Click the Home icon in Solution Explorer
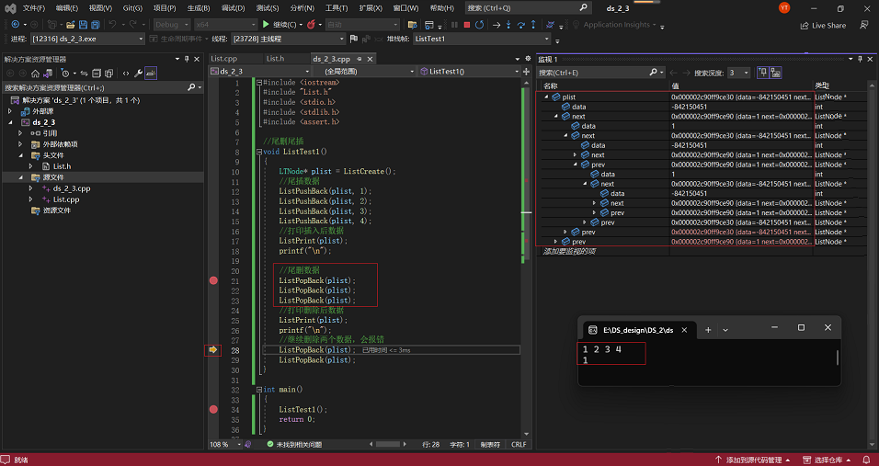This screenshot has width=879, height=466. [x=35, y=74]
